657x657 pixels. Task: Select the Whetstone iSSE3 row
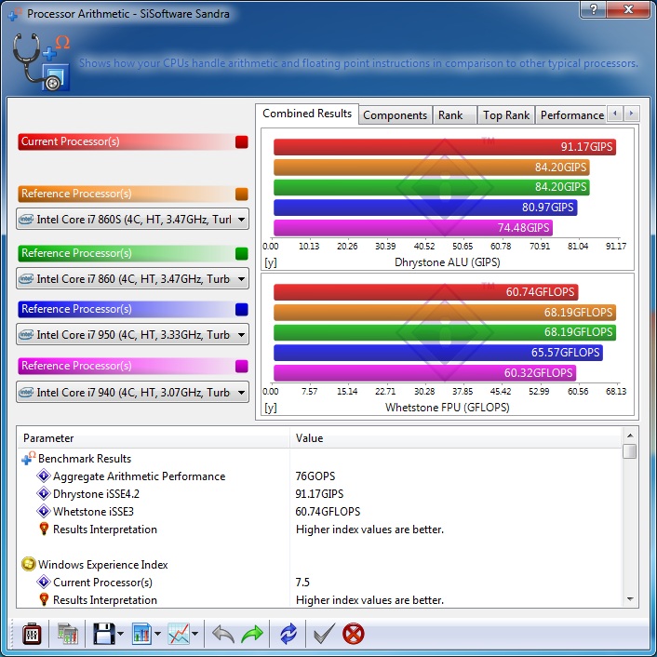[321, 512]
